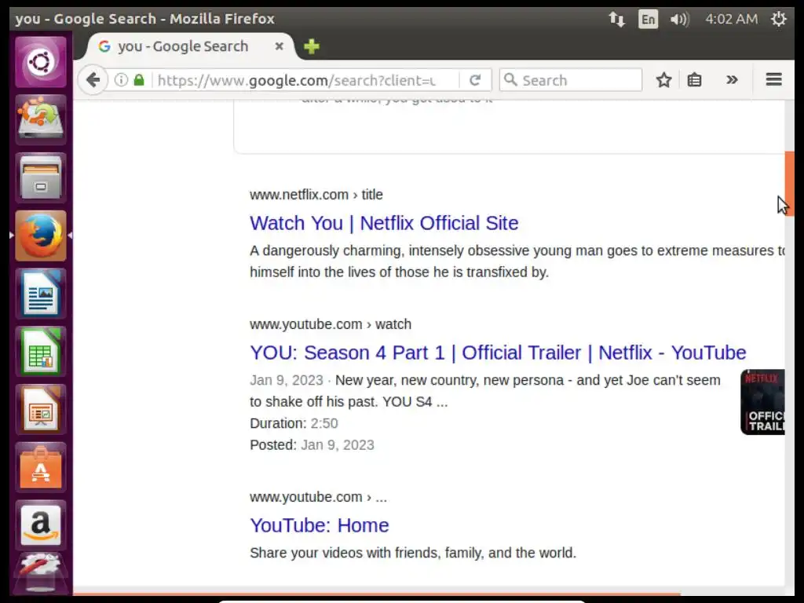Reload the current page
Viewport: 804px width, 603px height.
(x=475, y=80)
